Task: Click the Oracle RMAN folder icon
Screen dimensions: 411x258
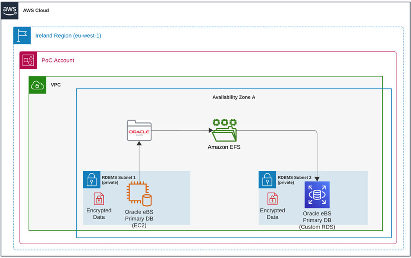Action: 139,130
